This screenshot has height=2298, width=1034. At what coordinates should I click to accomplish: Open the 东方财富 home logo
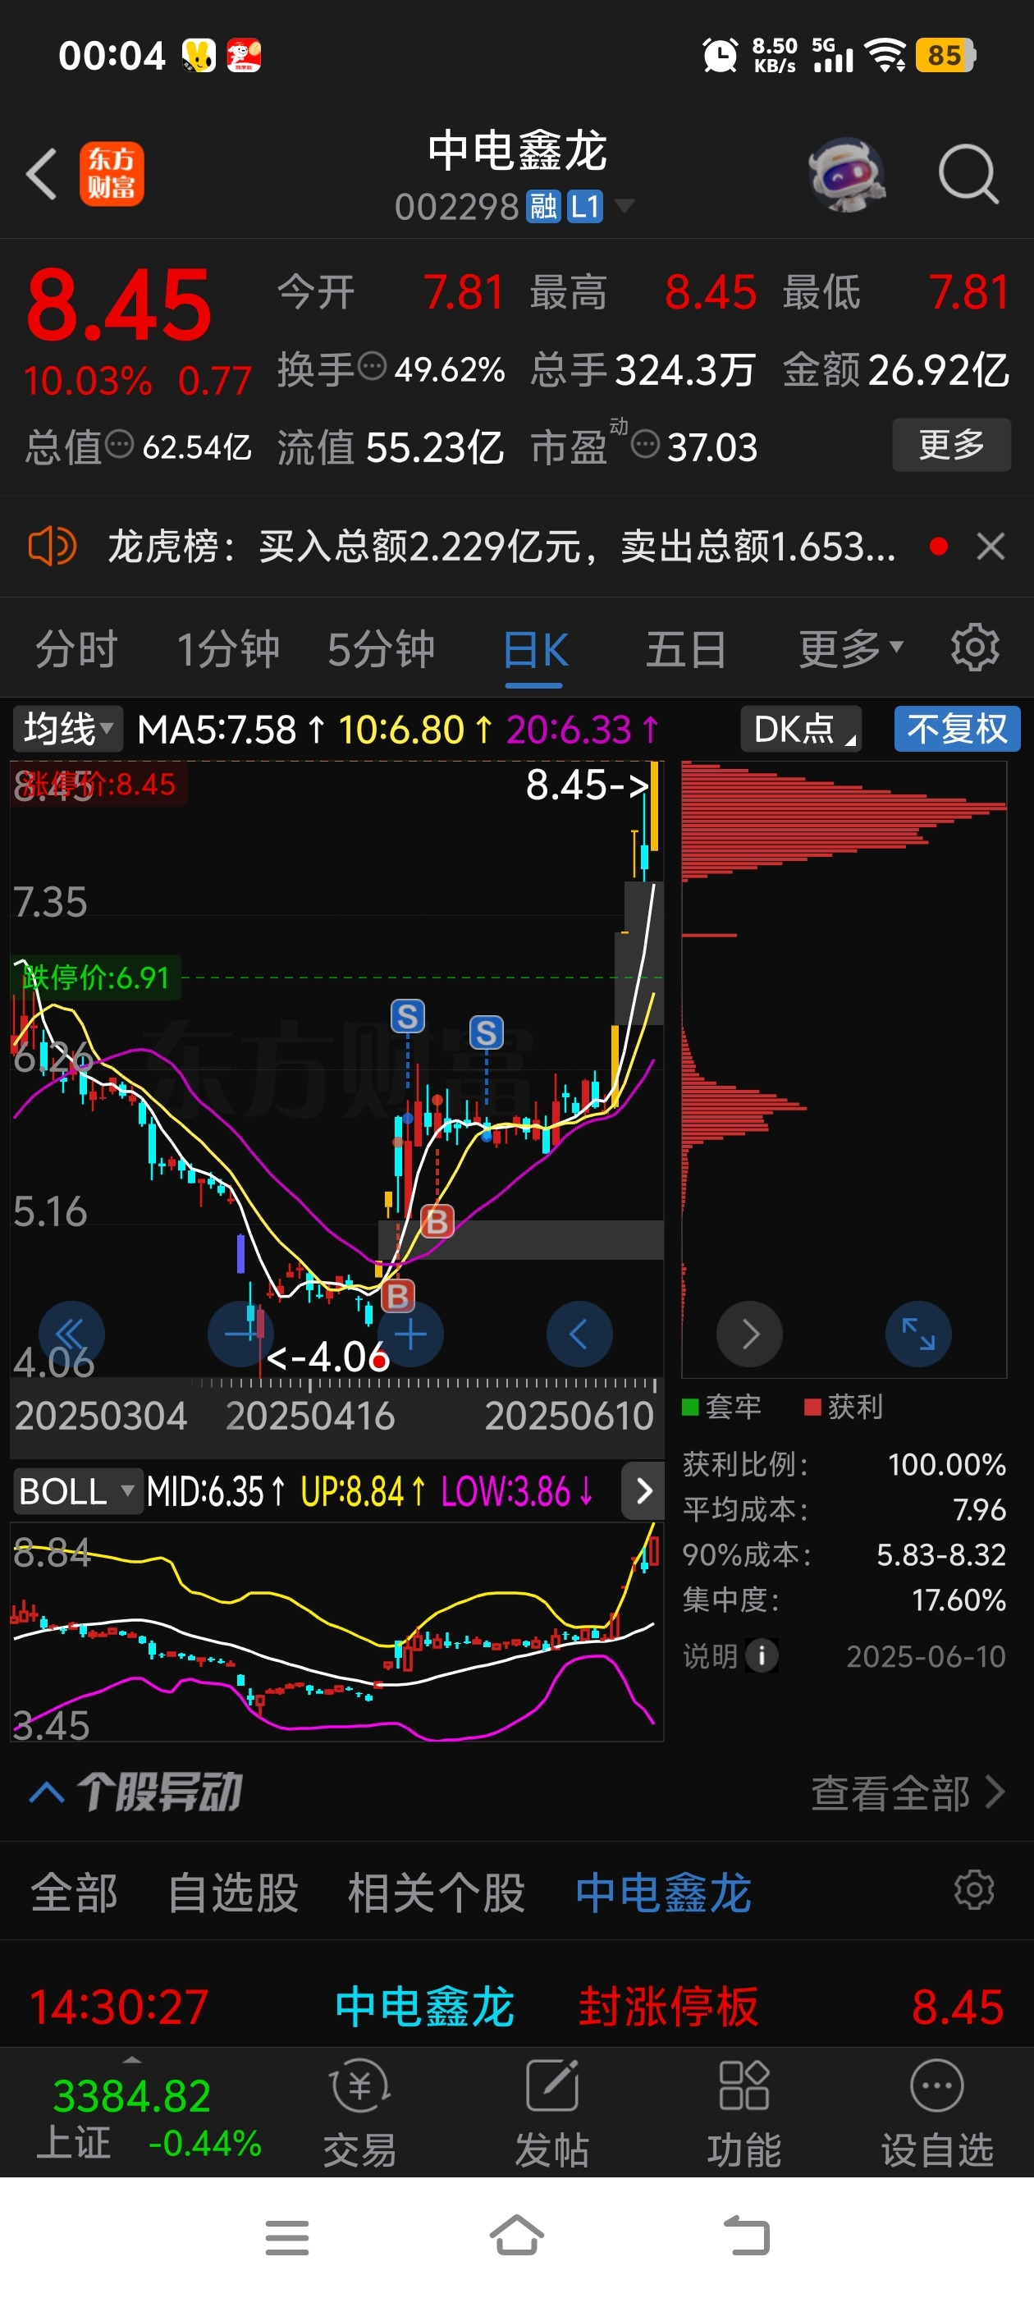coord(112,174)
